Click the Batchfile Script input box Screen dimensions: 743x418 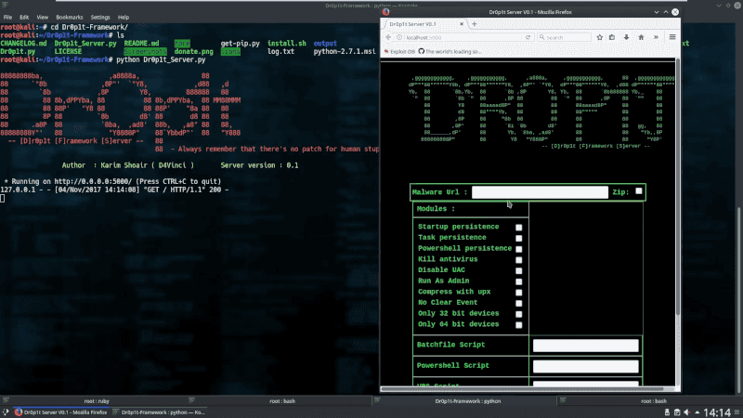[586, 346]
